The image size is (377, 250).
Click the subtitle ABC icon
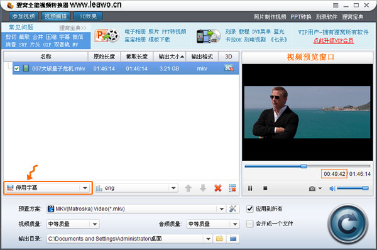tap(10, 188)
